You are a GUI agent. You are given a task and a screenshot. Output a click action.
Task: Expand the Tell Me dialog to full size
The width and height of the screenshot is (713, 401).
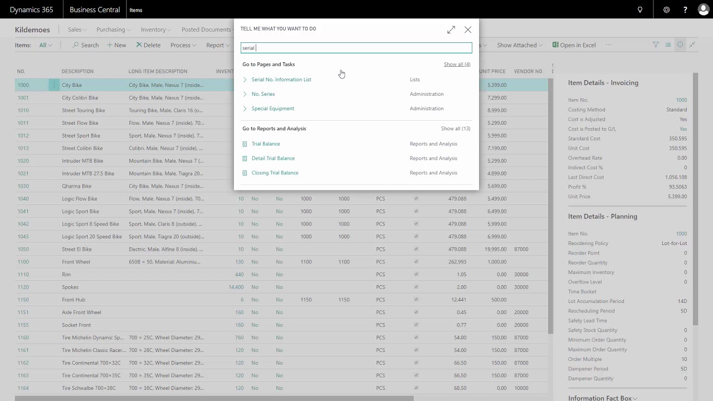tap(451, 30)
